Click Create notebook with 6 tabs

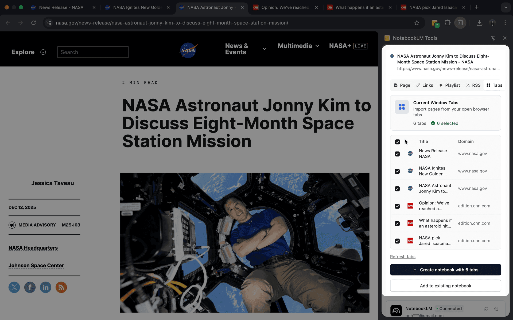(445, 270)
